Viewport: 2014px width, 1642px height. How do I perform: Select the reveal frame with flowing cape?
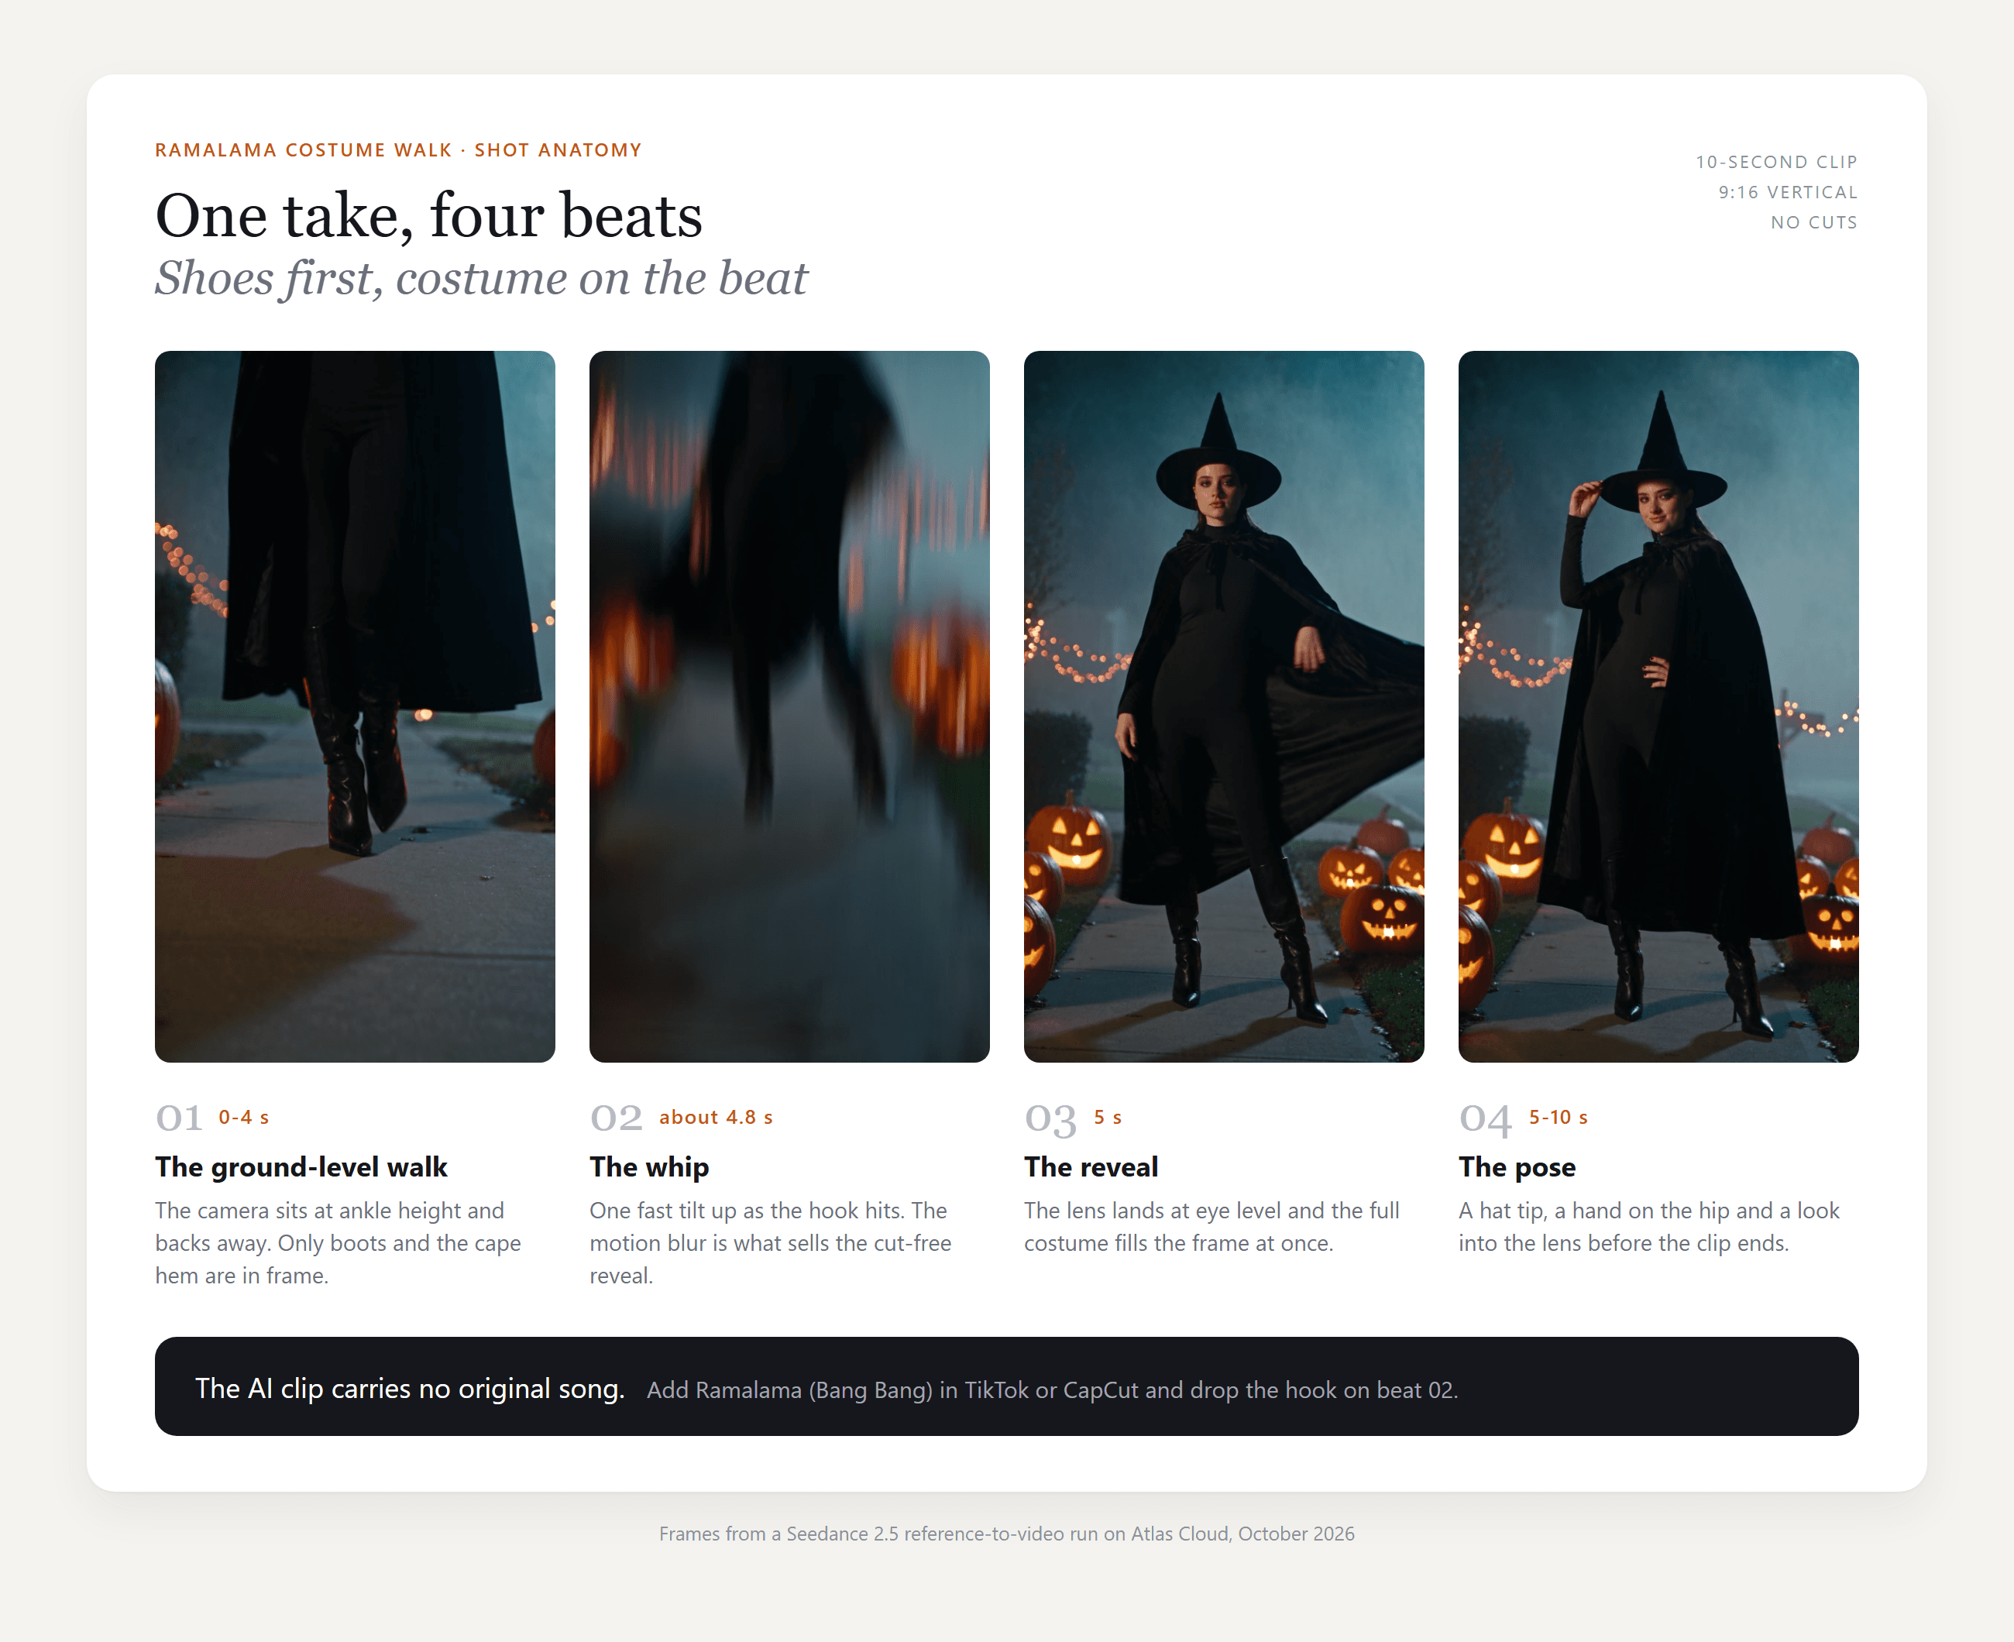coord(1223,706)
